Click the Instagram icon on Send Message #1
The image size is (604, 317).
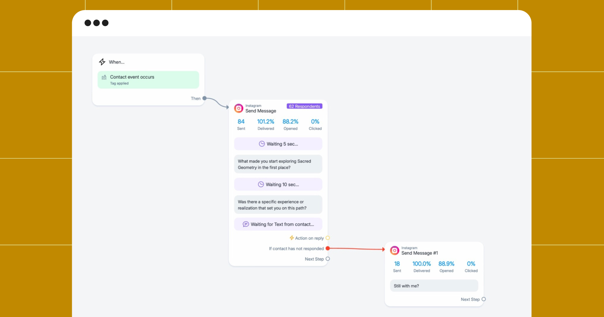(x=395, y=250)
